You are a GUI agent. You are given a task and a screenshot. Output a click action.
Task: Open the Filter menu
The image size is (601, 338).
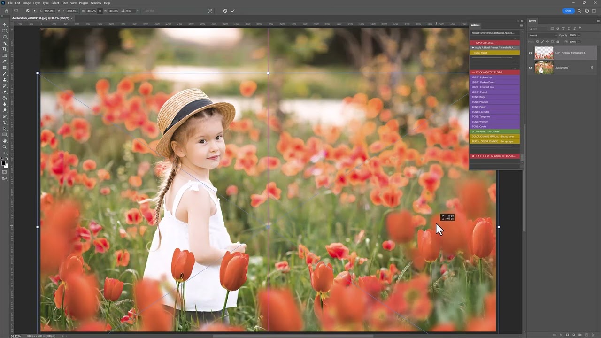click(65, 3)
